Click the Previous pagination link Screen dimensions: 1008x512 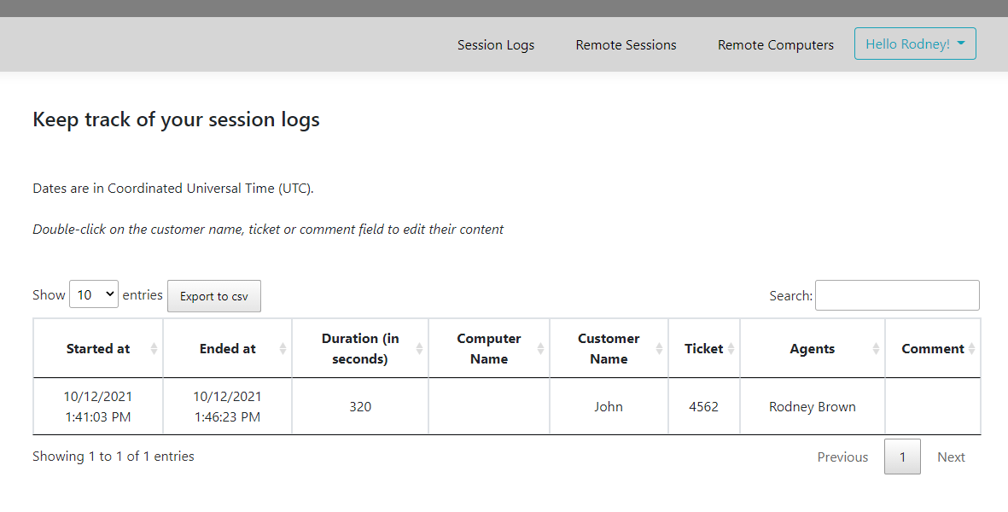pyautogui.click(x=842, y=457)
